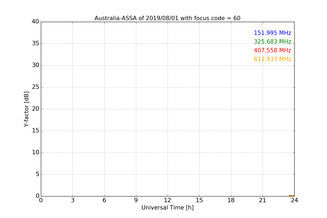This screenshot has height=218, width=327.
Task: Click the y-axis tick value 15
Action: click(35, 131)
